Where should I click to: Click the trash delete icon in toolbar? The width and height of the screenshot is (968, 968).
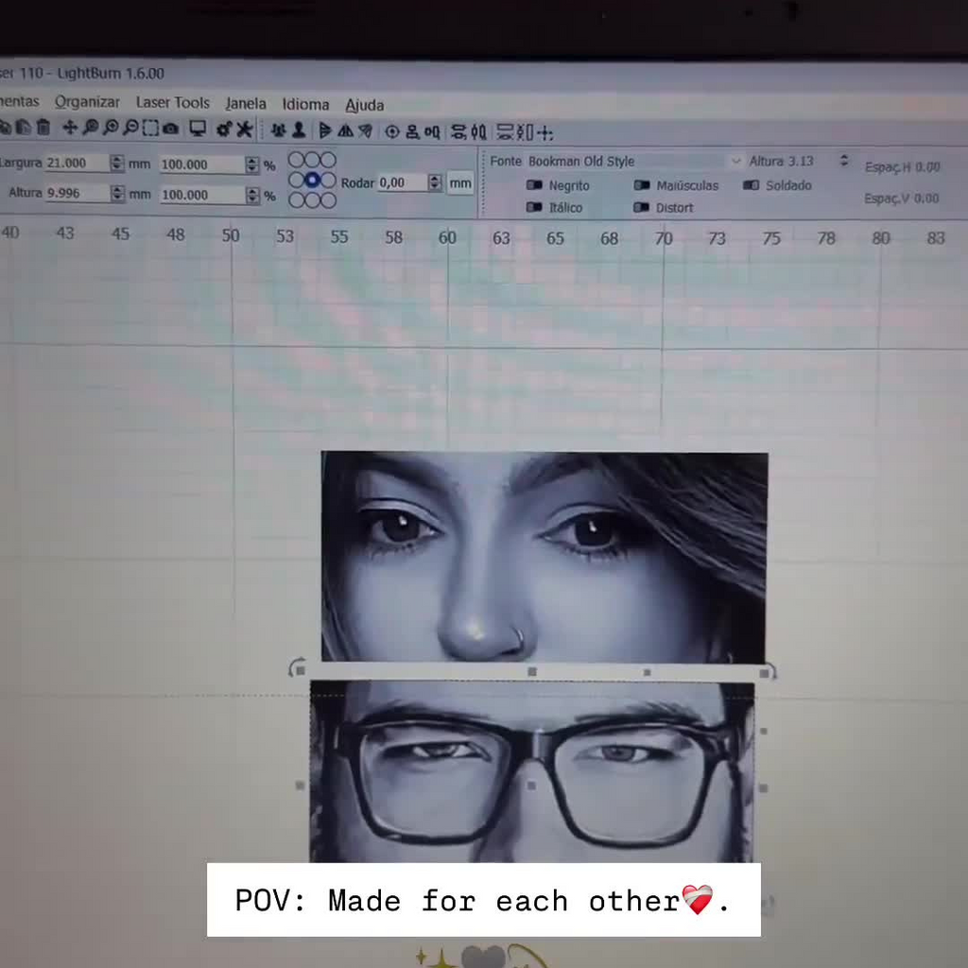tap(43, 128)
